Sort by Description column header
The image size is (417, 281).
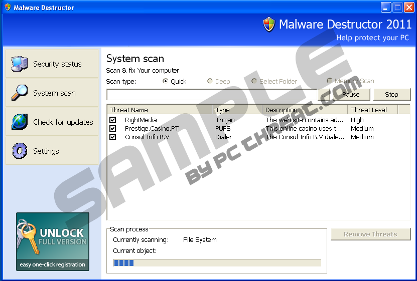(x=305, y=110)
